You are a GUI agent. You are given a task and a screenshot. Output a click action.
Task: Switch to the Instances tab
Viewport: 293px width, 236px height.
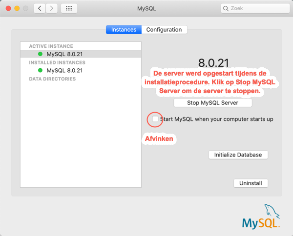(x=124, y=30)
